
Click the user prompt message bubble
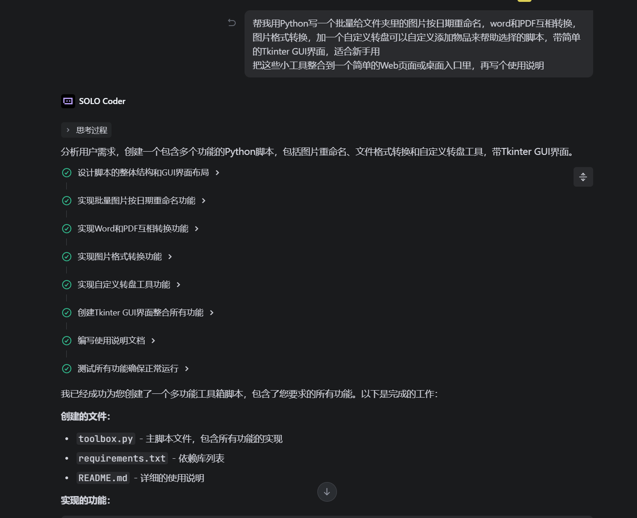[x=419, y=44]
